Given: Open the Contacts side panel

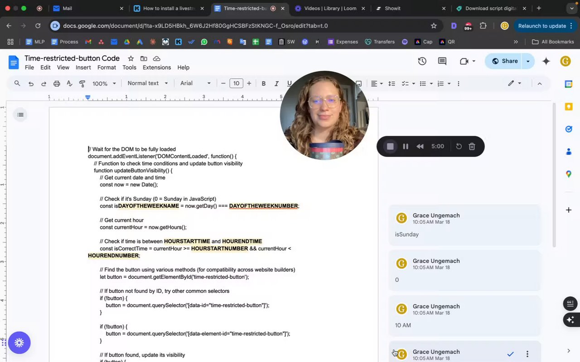Looking at the screenshot, I should [569, 152].
